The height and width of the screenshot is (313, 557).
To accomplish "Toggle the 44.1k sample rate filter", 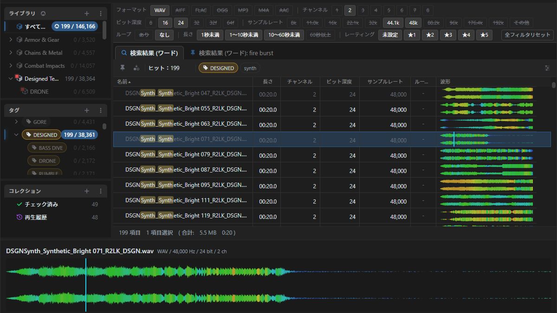I will [x=393, y=22].
